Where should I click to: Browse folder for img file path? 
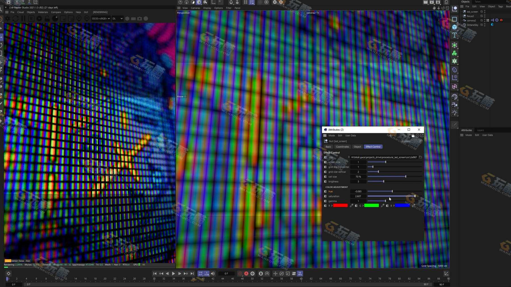click(420, 157)
